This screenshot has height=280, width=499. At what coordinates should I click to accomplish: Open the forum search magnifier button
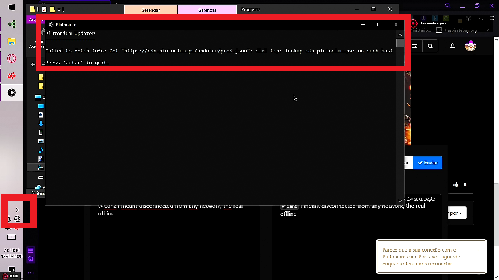(x=430, y=46)
